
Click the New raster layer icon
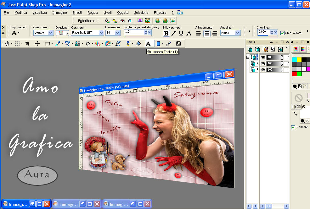pyautogui.click(x=250, y=49)
